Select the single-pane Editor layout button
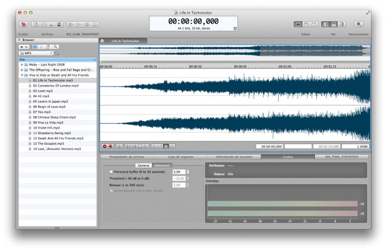 (298, 24)
